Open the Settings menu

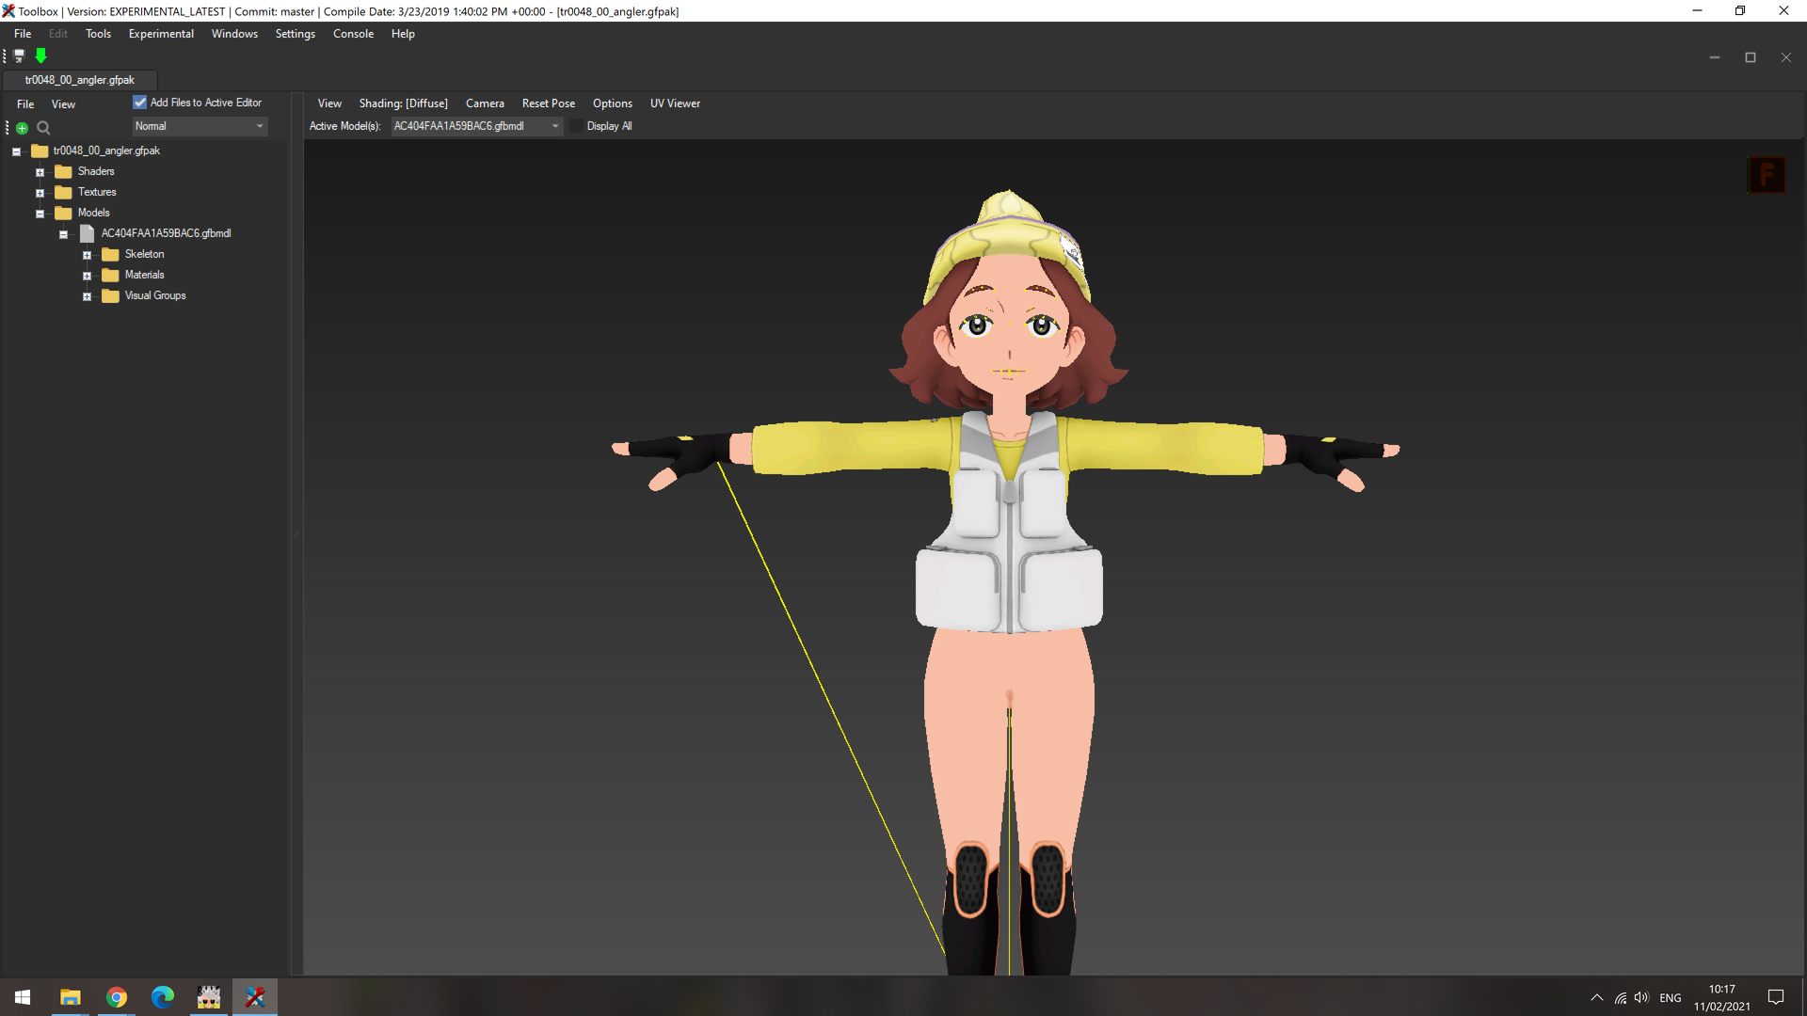pos(295,34)
